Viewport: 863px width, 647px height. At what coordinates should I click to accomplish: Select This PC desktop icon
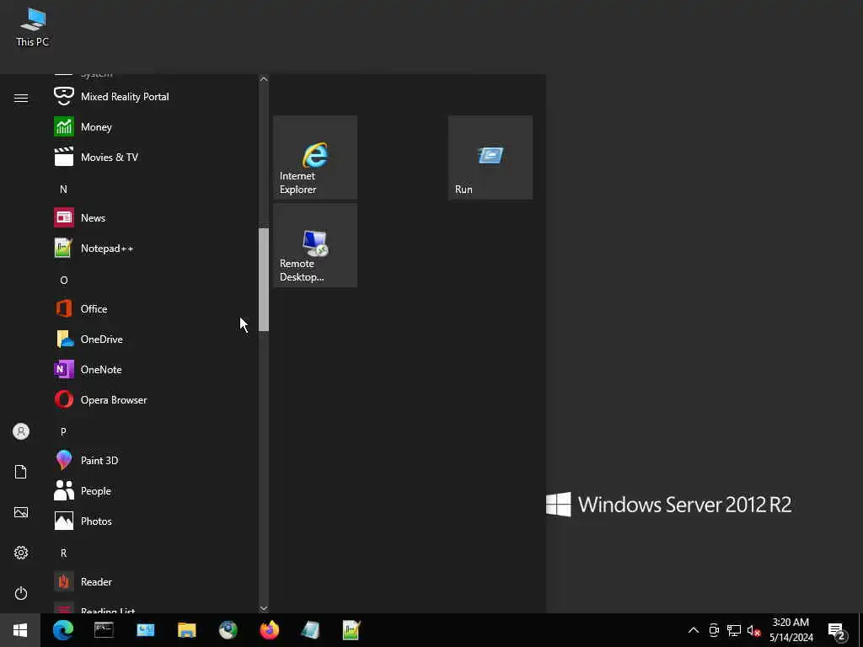click(33, 28)
